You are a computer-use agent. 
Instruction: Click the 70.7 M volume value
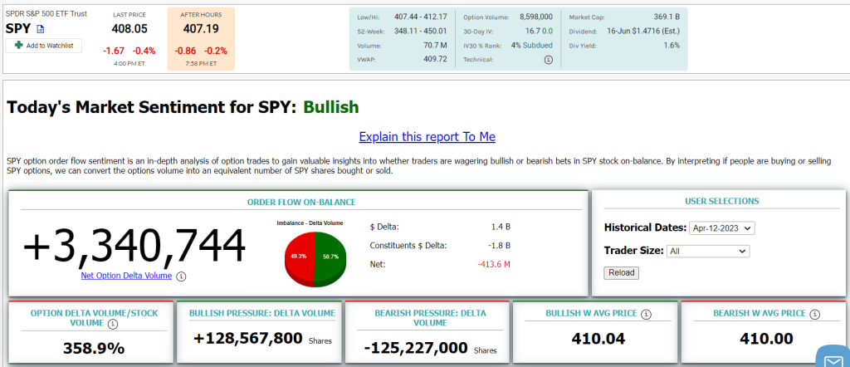435,46
